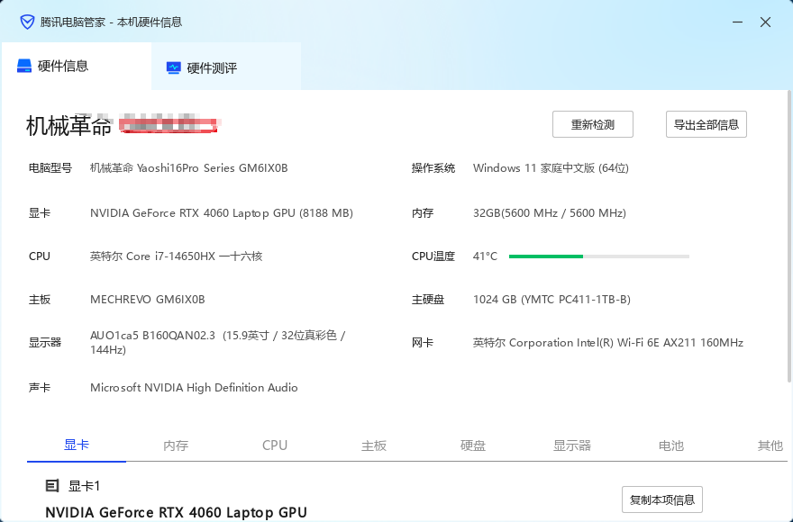This screenshot has height=522, width=793.
Task: Click the 复制本项信息 button
Action: pos(662,499)
